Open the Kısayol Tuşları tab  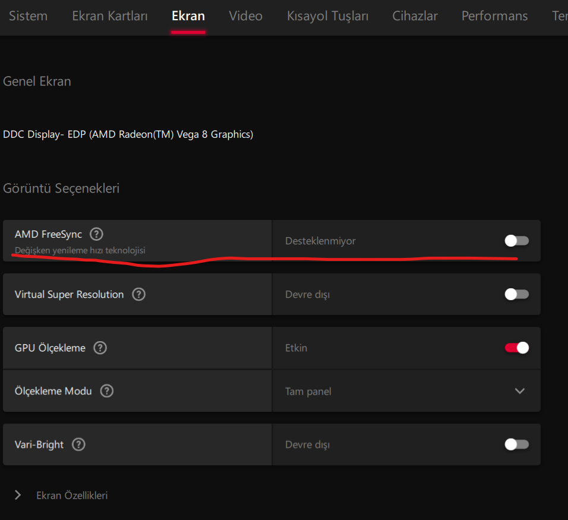coord(327,17)
